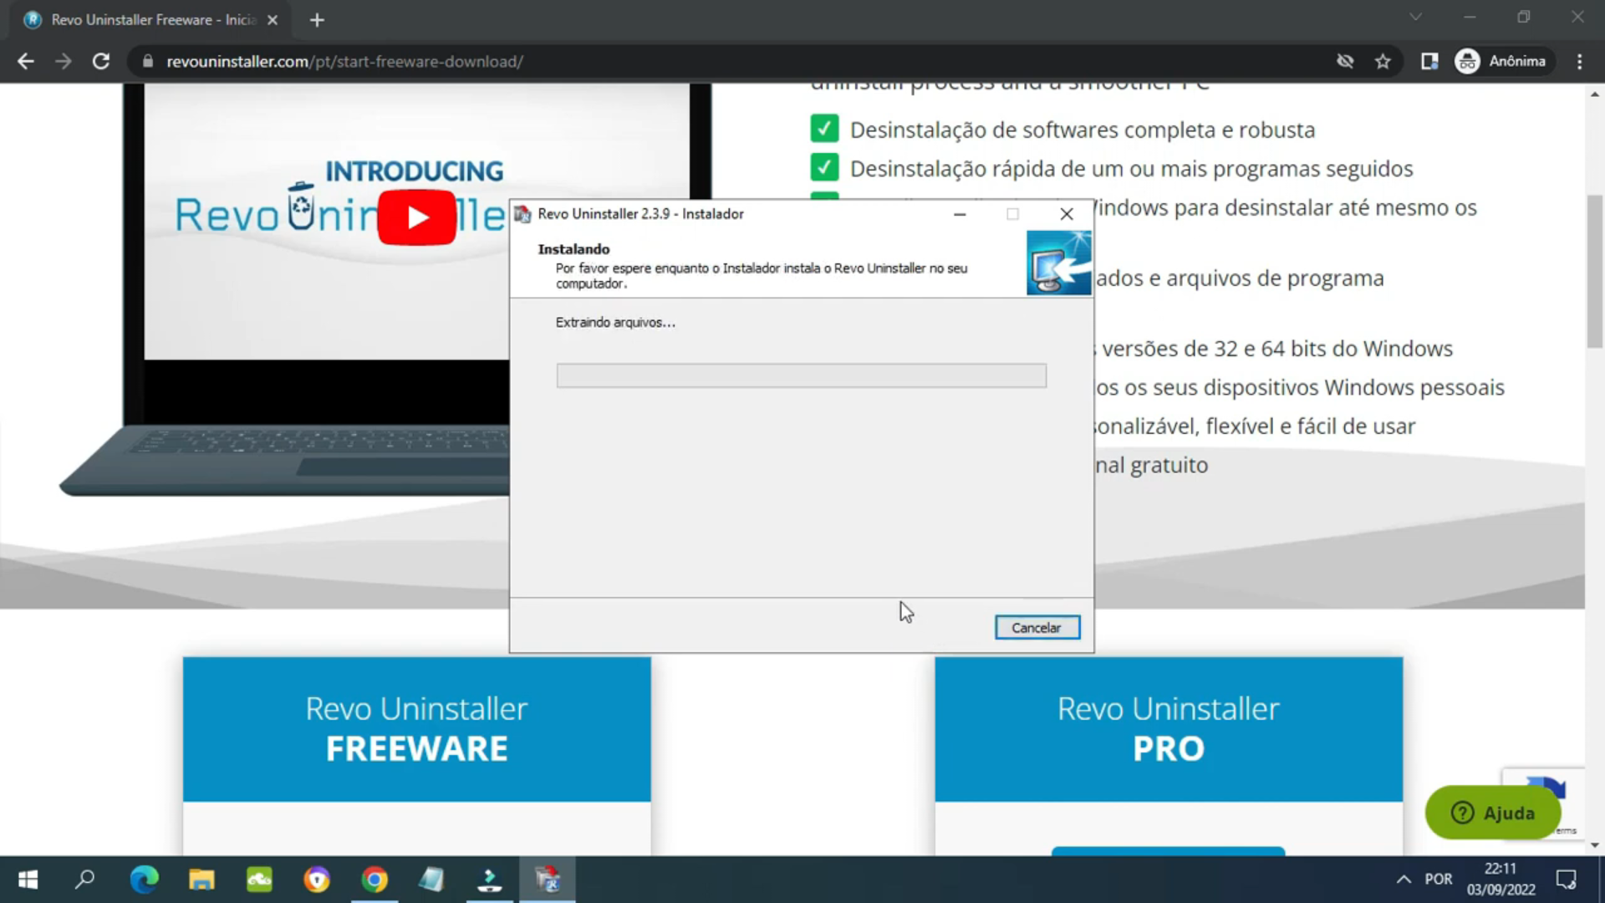Click the browser back arrow
The height and width of the screenshot is (903, 1605).
(x=26, y=61)
